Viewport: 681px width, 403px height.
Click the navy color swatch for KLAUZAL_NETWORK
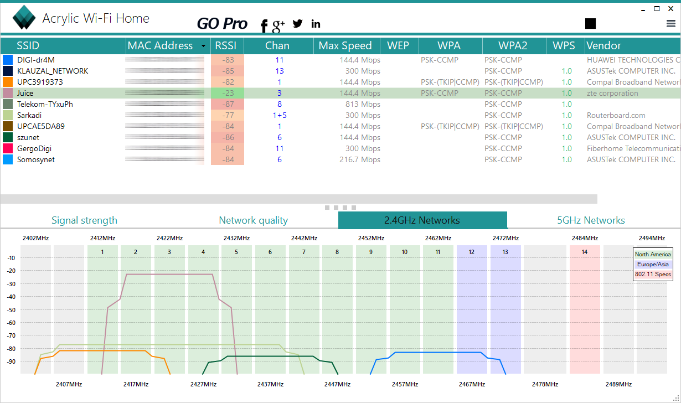8,71
